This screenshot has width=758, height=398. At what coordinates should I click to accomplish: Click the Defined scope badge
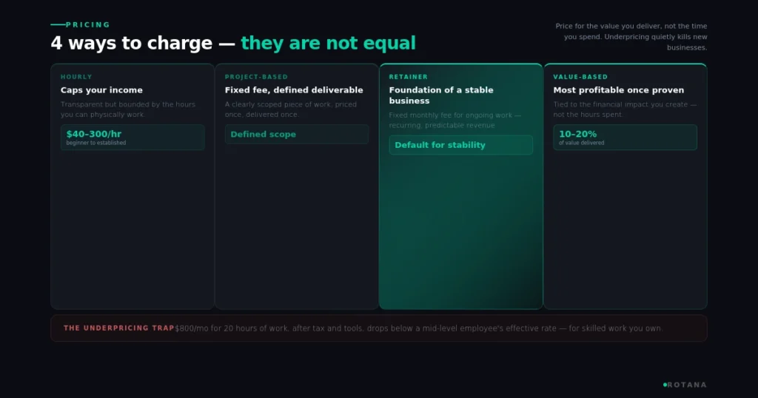point(296,135)
